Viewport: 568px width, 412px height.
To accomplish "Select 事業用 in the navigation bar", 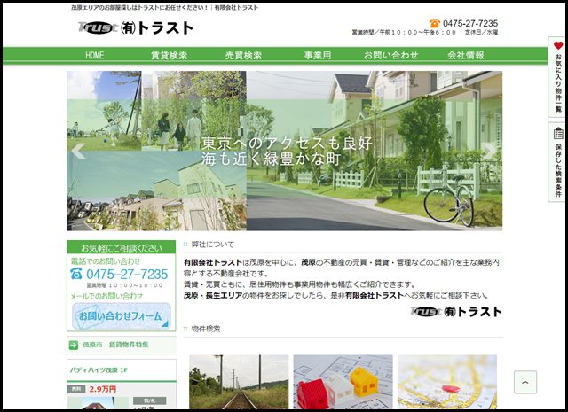I will (x=318, y=55).
